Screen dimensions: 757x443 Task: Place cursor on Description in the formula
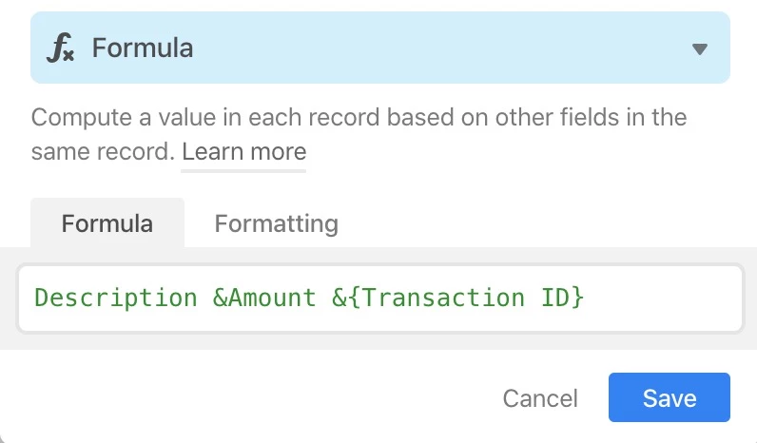coord(116,298)
